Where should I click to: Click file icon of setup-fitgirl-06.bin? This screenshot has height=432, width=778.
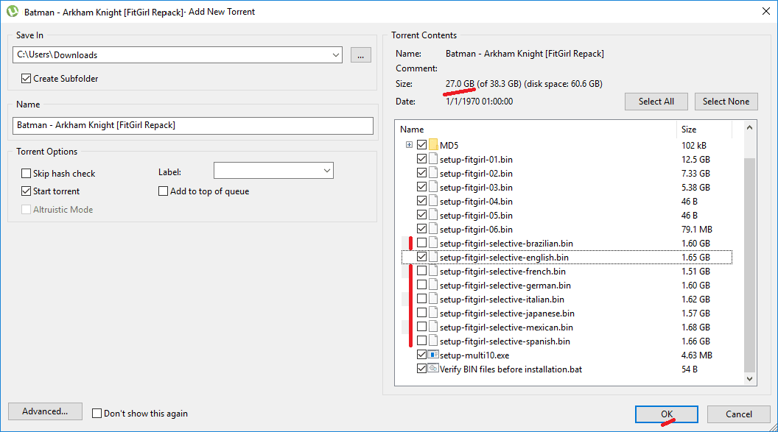[433, 229]
